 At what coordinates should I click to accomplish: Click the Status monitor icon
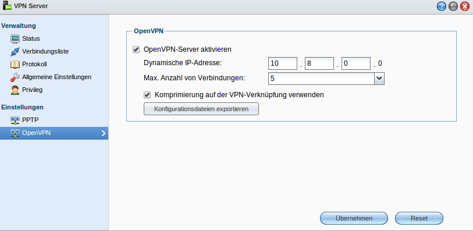(15, 39)
